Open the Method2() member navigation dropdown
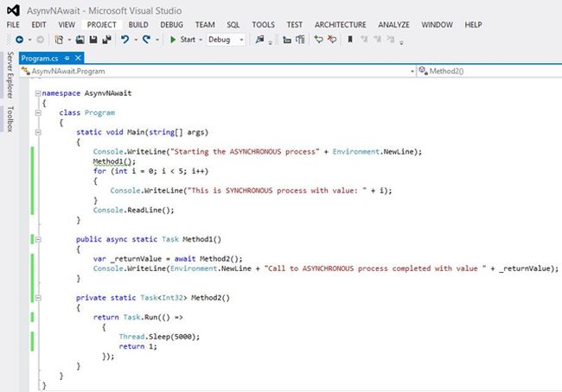Image resolution: width=562 pixels, height=392 pixels. coord(489,72)
